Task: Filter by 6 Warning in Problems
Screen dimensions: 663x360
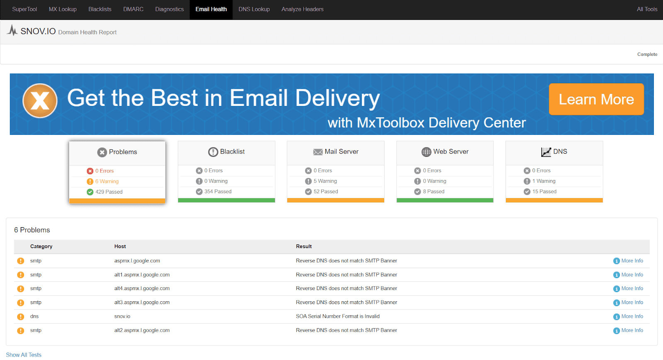Action: (106, 181)
